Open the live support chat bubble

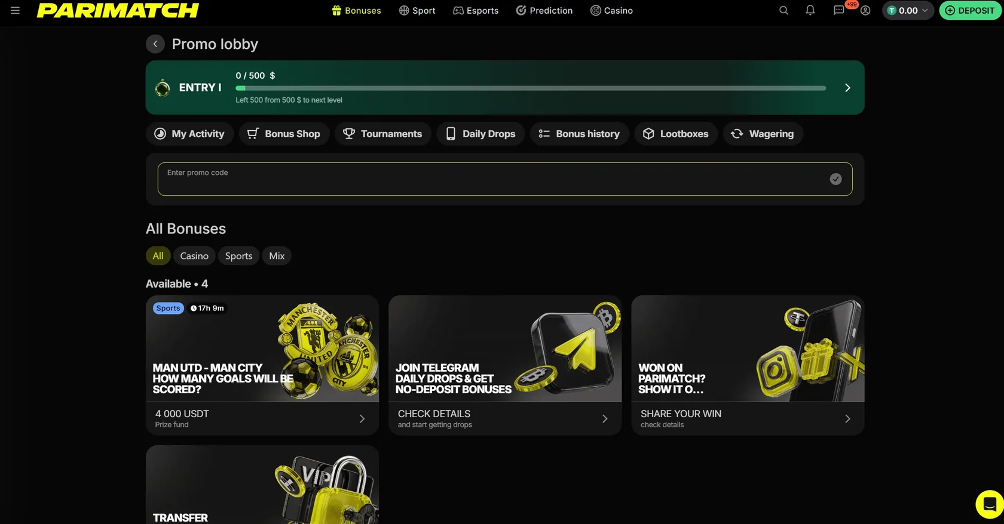pyautogui.click(x=990, y=504)
